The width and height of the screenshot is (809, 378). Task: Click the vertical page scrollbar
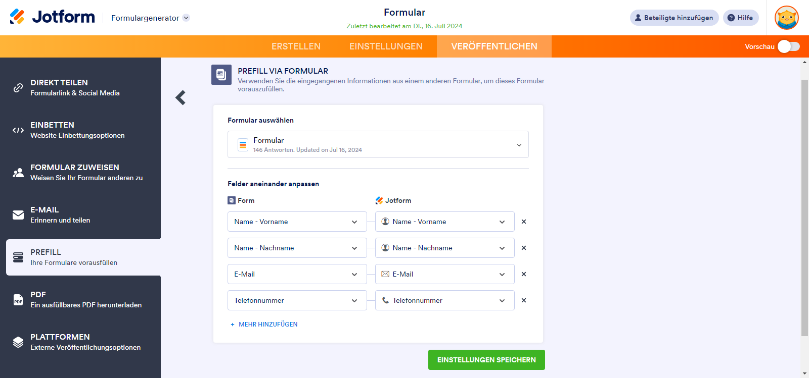click(805, 207)
